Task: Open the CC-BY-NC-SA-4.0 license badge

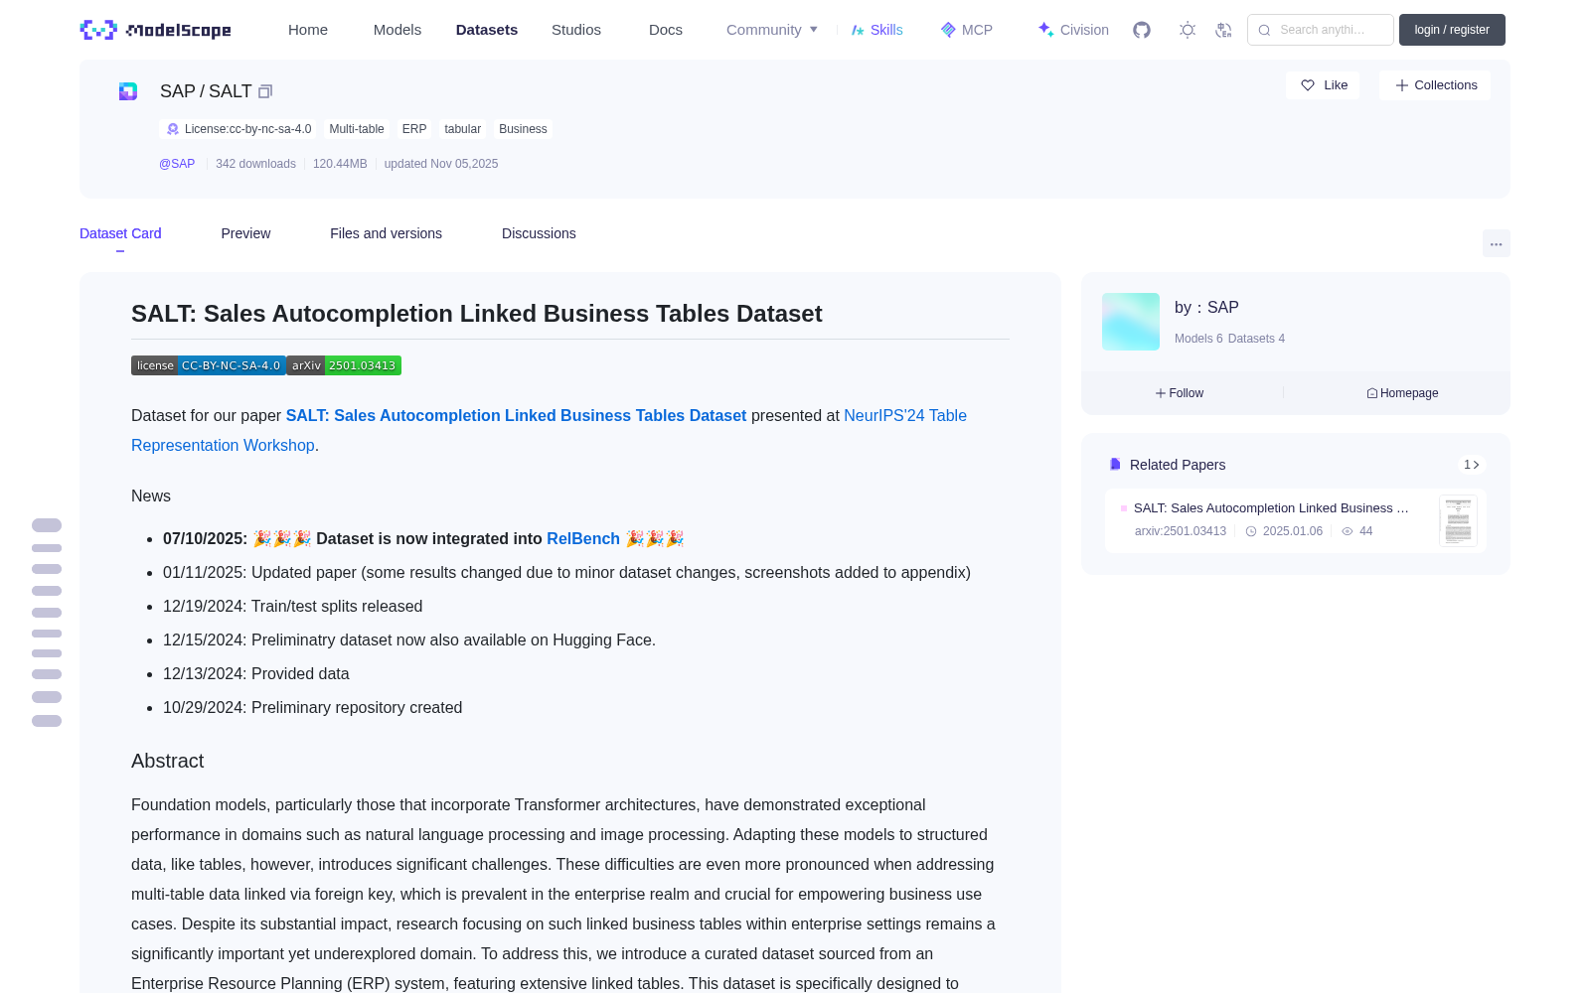Action: [209, 365]
